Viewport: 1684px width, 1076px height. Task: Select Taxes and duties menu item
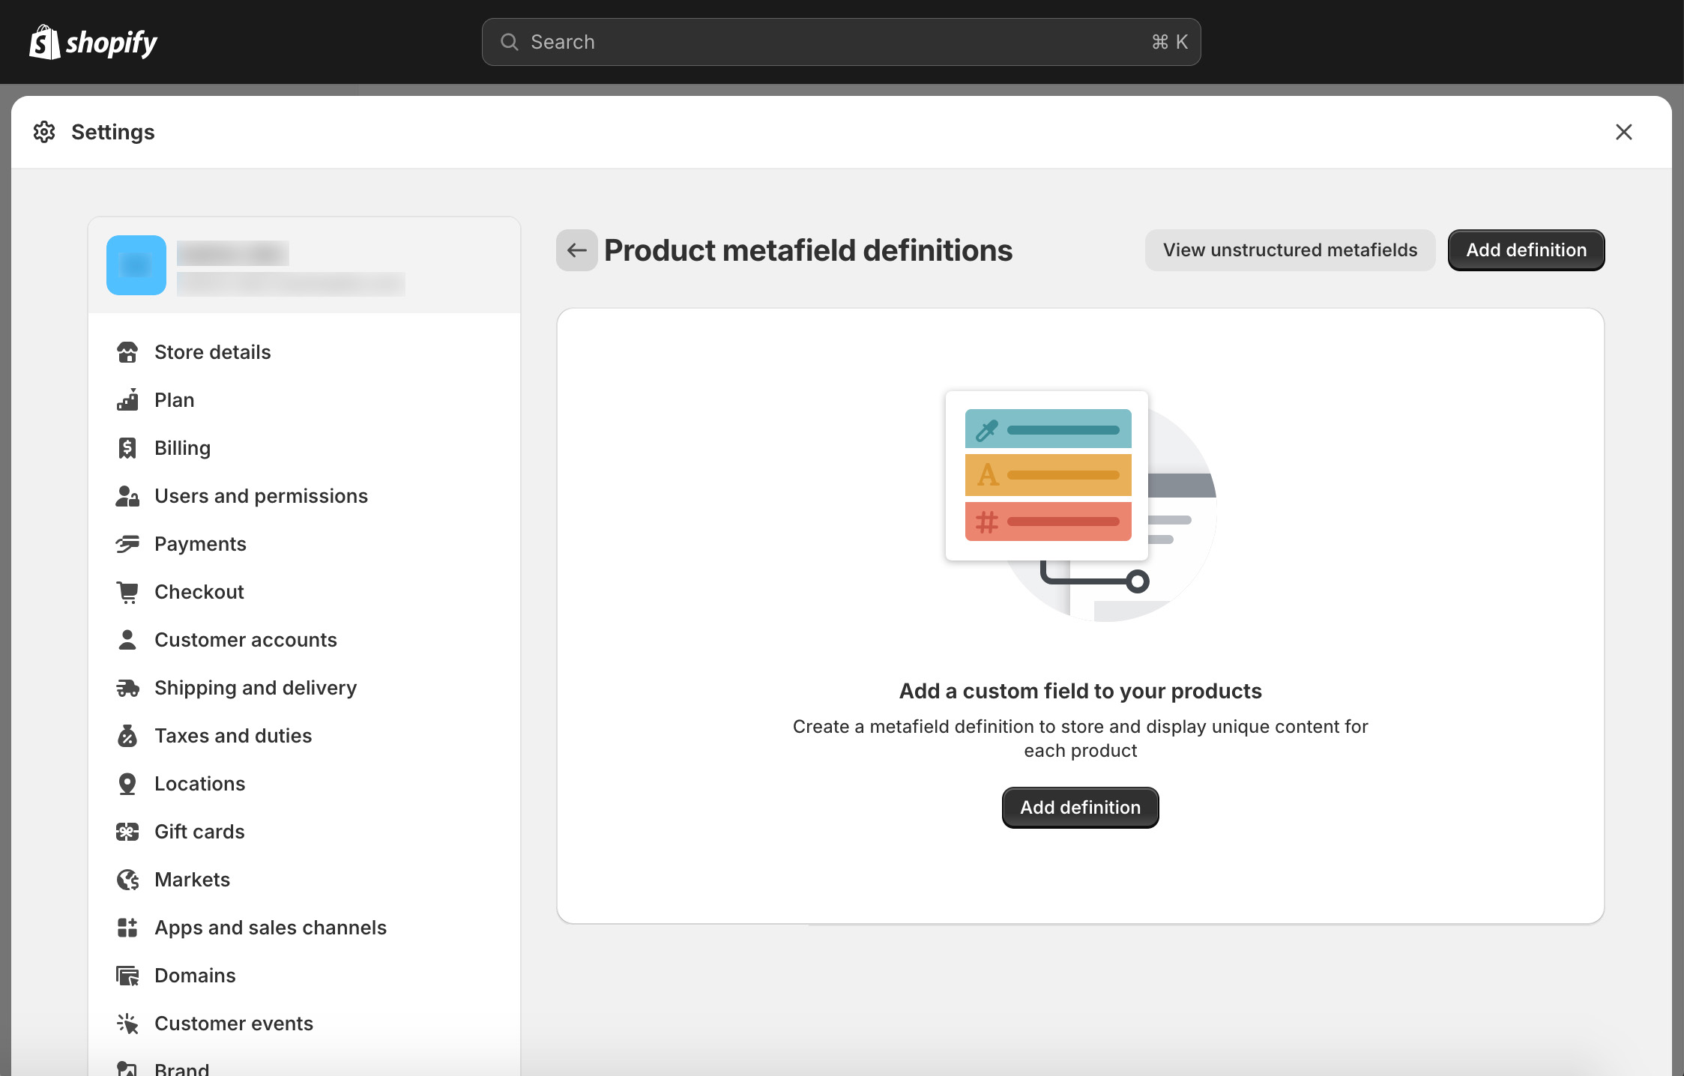[x=233, y=736]
